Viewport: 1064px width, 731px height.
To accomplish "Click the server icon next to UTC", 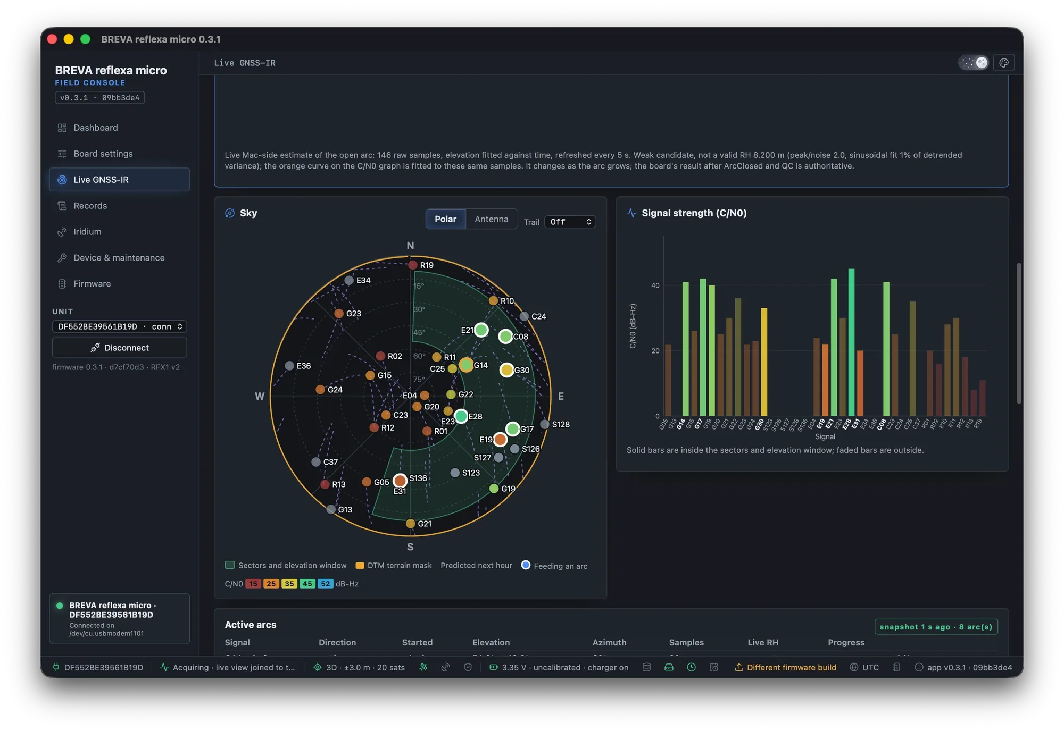I will pyautogui.click(x=896, y=667).
